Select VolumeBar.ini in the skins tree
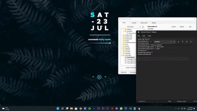 (131, 57)
